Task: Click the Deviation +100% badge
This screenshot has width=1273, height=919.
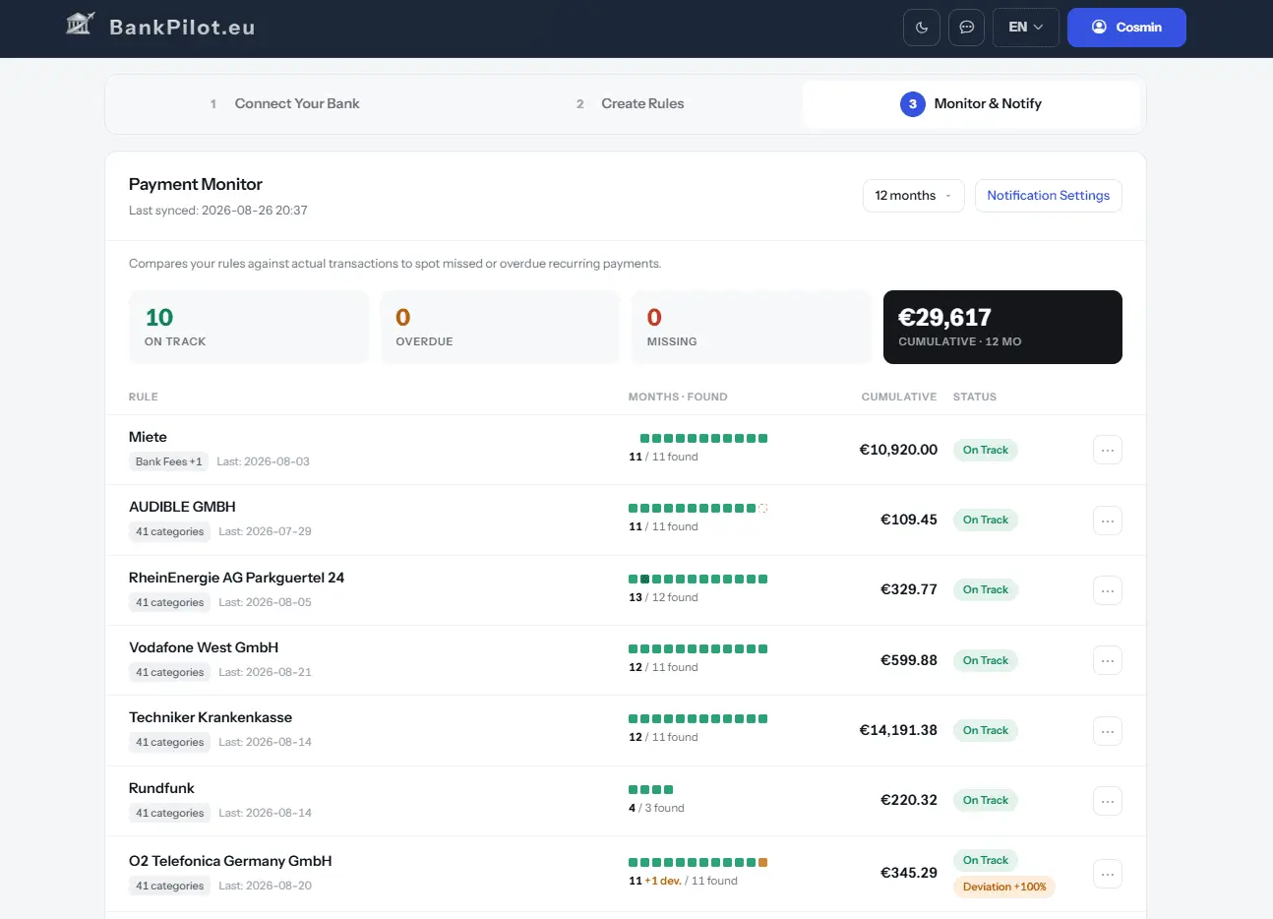Action: coord(1004,887)
